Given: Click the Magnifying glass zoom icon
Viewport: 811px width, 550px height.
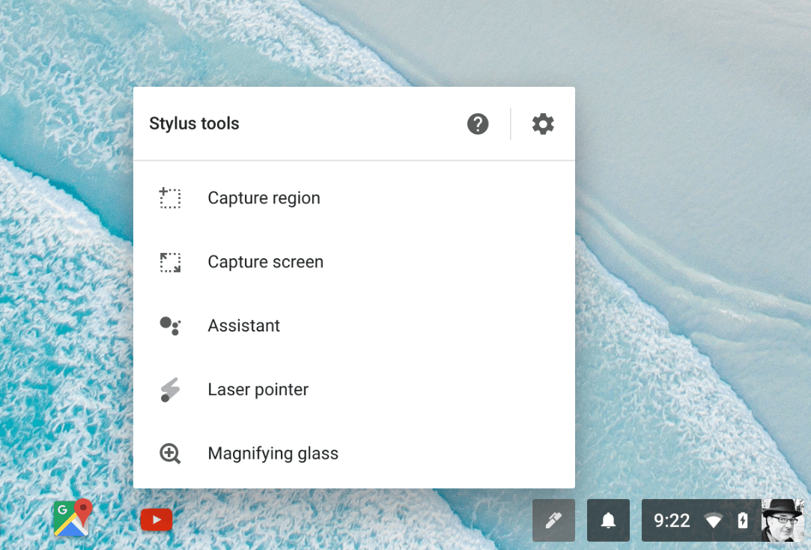Looking at the screenshot, I should [x=170, y=453].
